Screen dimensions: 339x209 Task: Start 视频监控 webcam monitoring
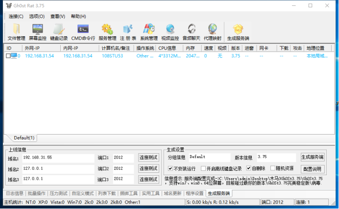click(x=170, y=32)
